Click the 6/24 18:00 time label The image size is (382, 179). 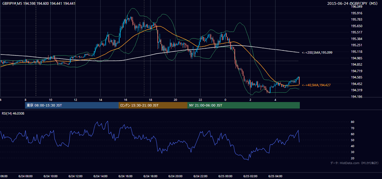[150, 176]
